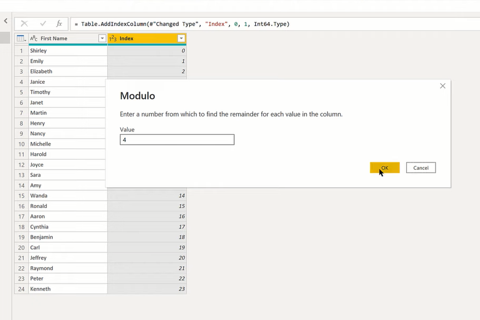Confirm Modulo dialog with OK
This screenshot has width=480, height=320.
click(x=385, y=167)
